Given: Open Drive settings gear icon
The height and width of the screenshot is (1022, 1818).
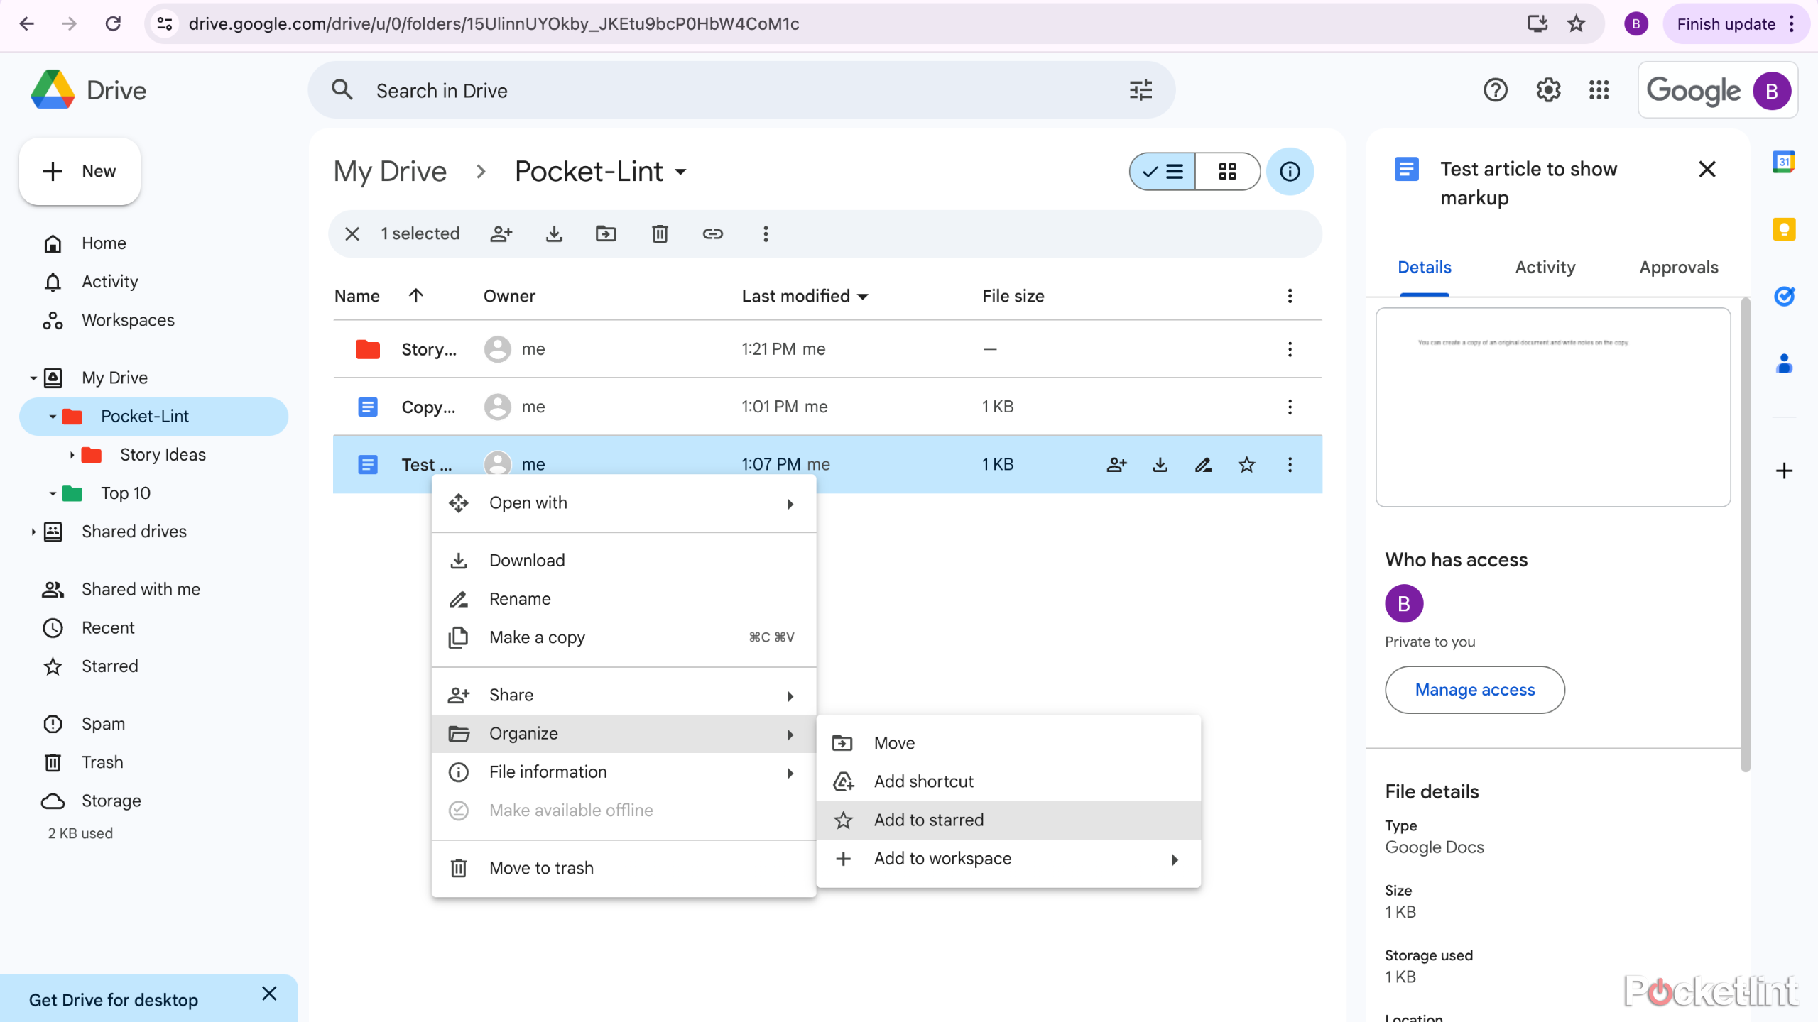Looking at the screenshot, I should tap(1548, 90).
